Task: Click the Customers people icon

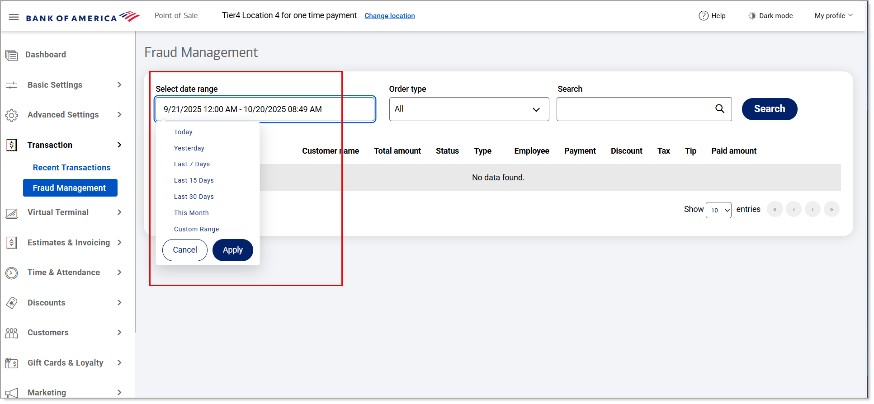Action: [12, 333]
